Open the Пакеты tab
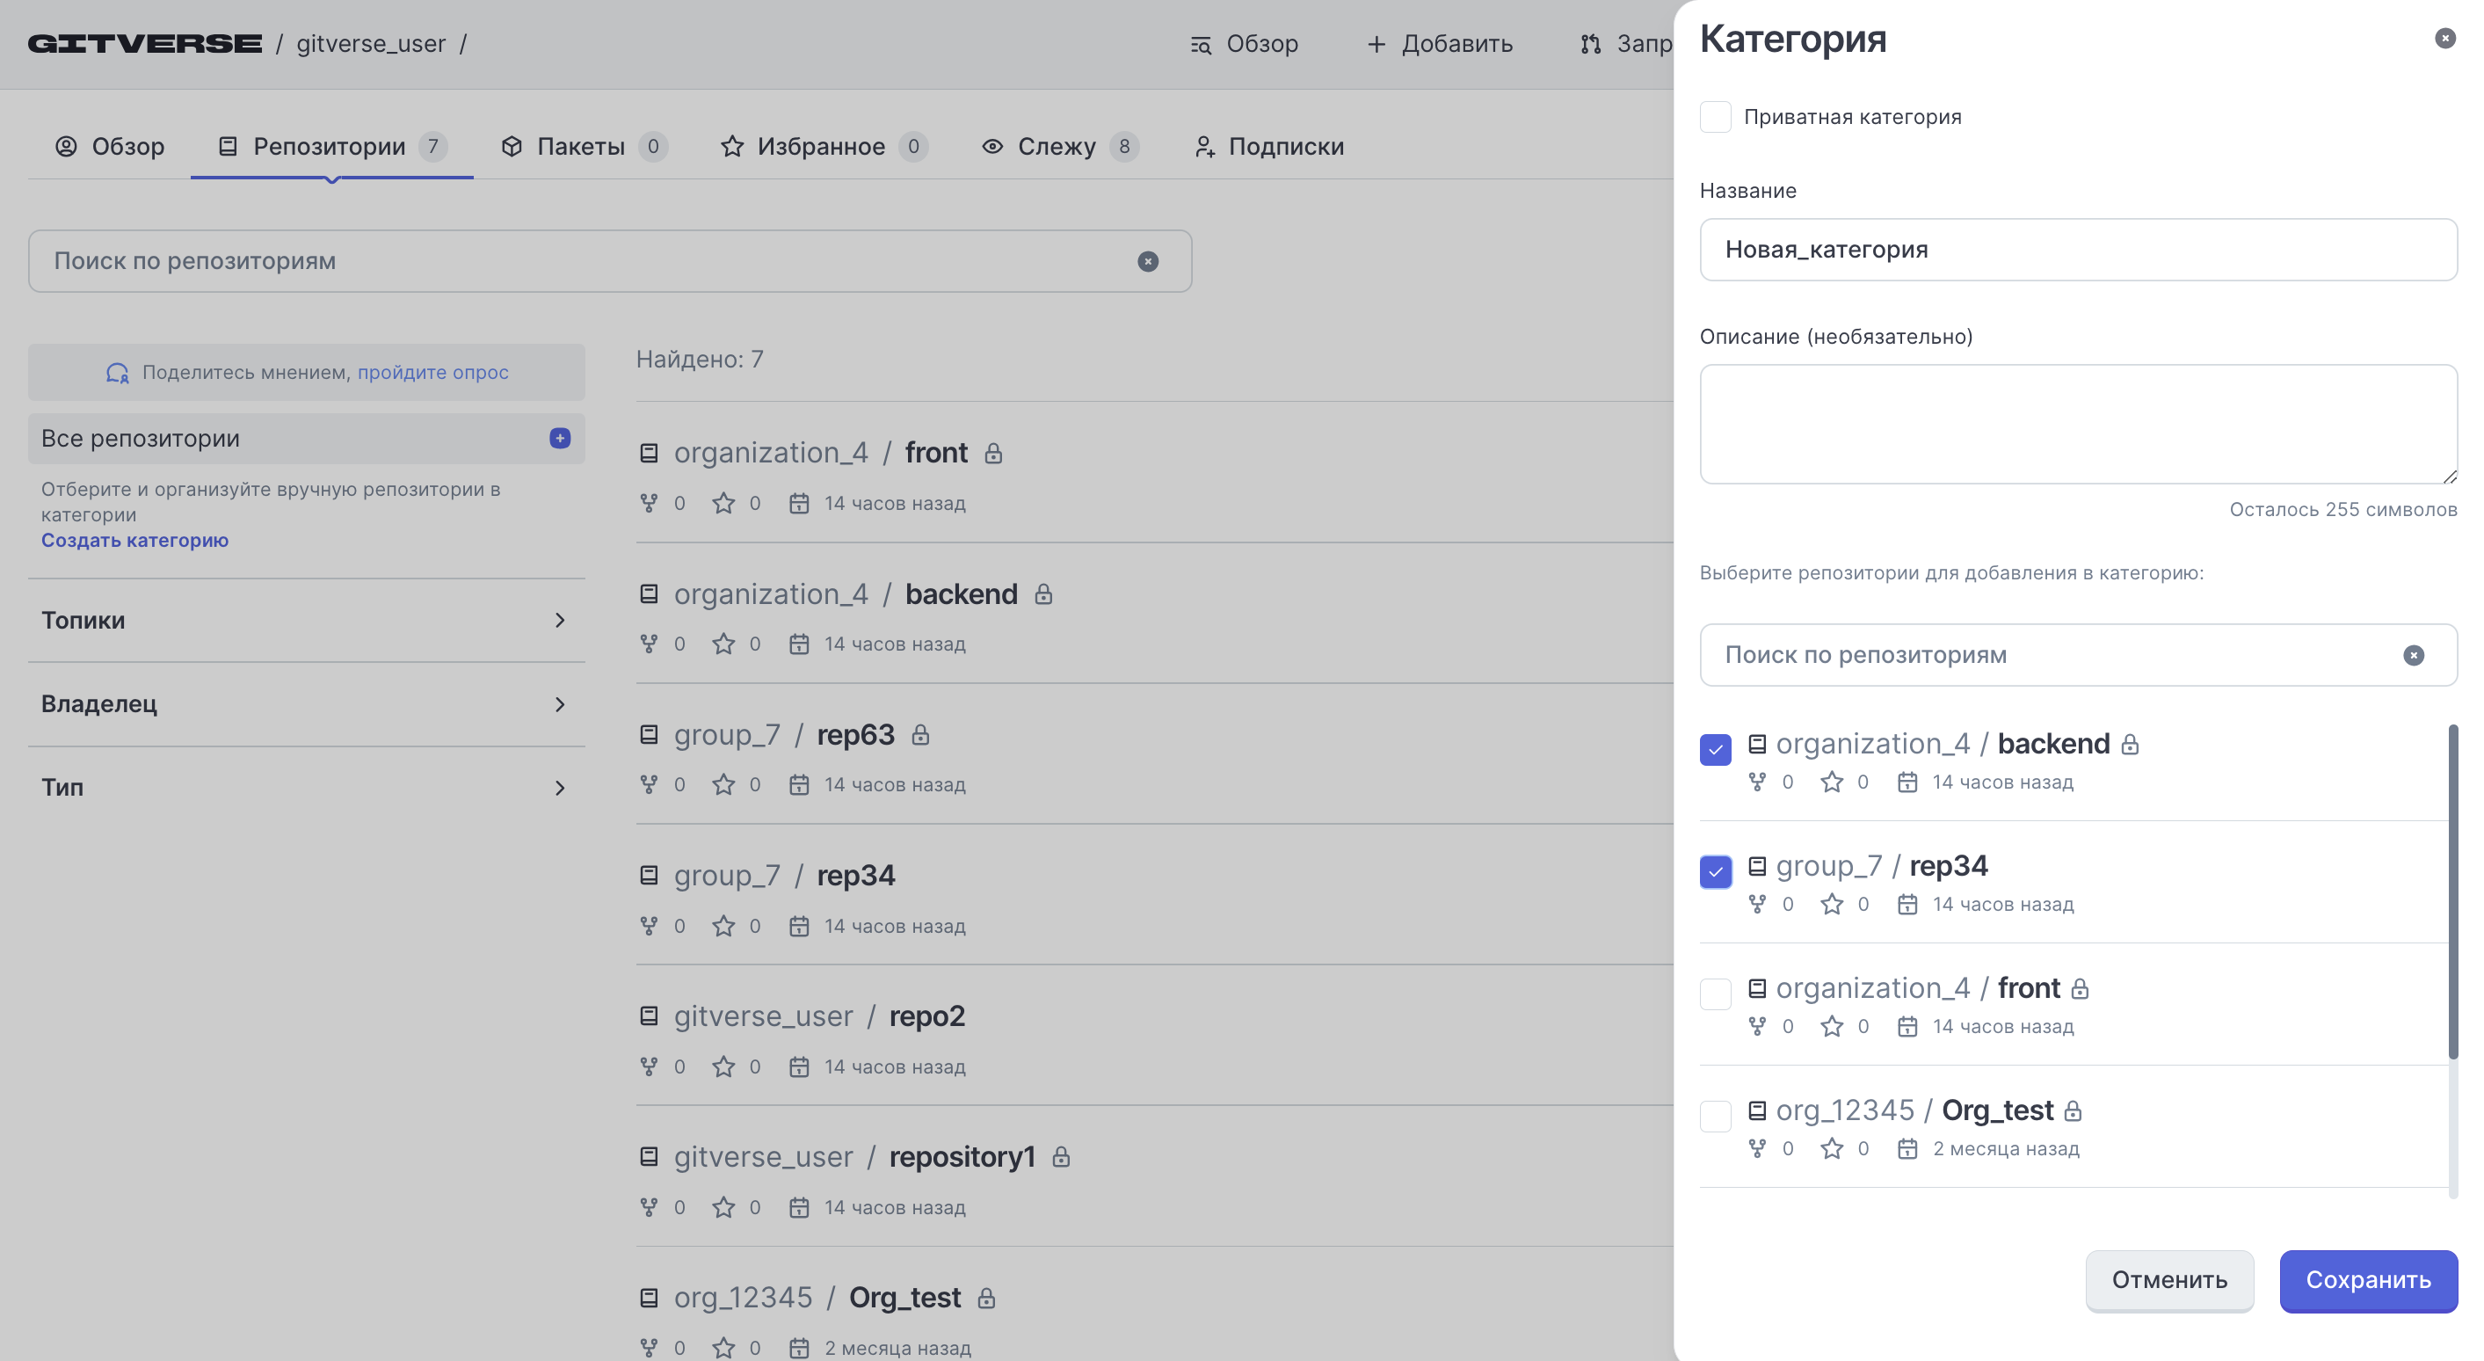2484x1361 pixels. click(x=585, y=147)
